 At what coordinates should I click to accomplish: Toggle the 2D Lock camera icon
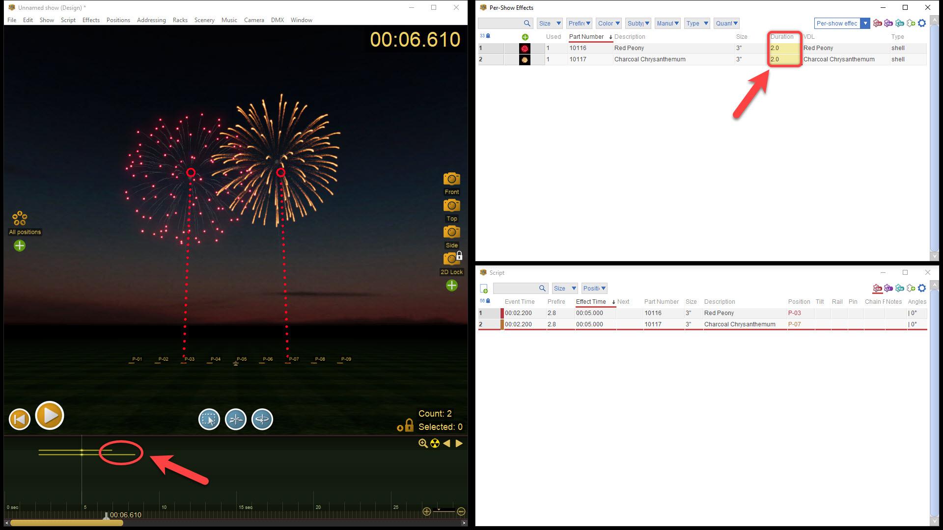451,259
